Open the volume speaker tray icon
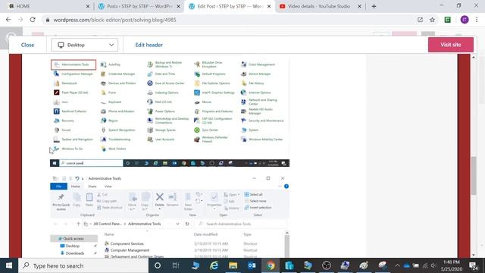 tap(433, 265)
